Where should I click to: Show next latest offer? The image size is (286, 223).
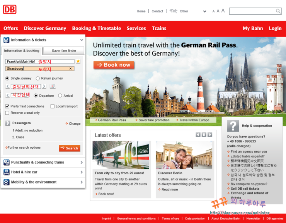tap(210, 135)
